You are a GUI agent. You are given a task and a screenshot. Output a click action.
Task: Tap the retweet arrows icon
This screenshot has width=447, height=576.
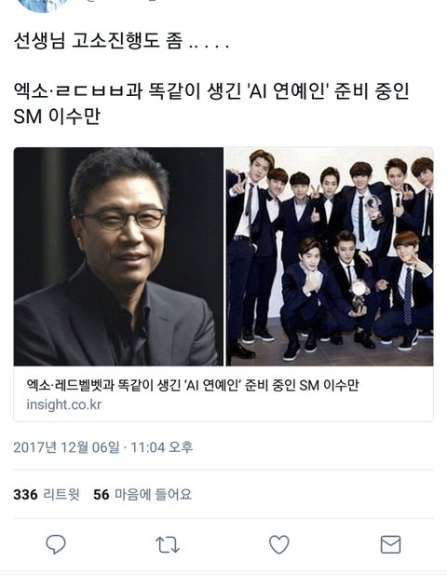[168, 544]
